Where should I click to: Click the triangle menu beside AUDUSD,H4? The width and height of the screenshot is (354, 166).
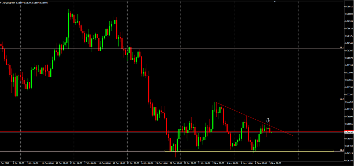coord(1,2)
